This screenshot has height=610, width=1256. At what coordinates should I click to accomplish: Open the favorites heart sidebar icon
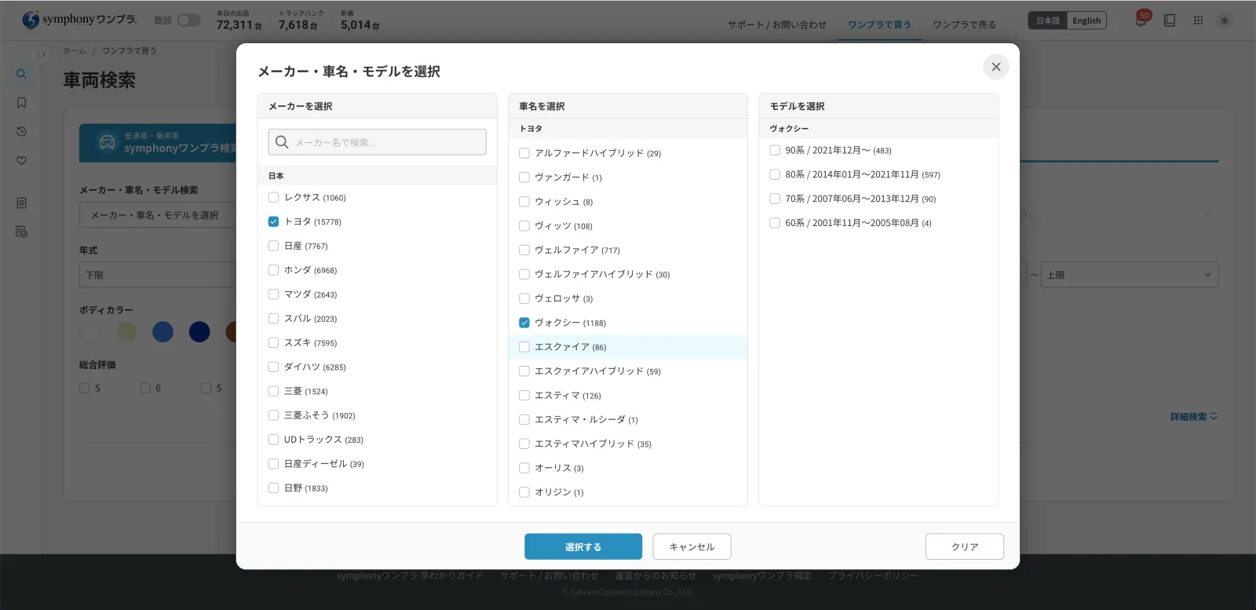(x=21, y=160)
